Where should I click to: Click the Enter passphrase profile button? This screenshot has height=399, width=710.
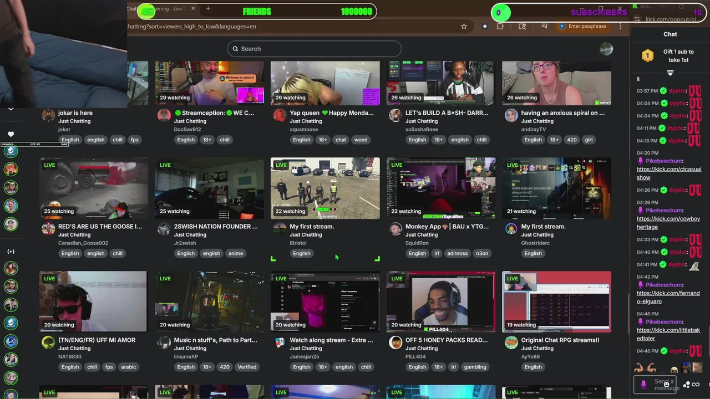(582, 26)
